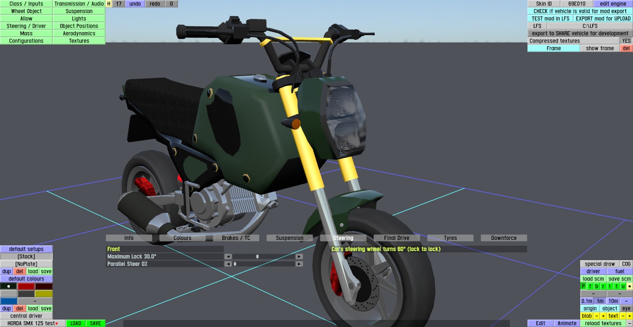Switch to the Downforce tab
The width and height of the screenshot is (633, 327).
504,238
